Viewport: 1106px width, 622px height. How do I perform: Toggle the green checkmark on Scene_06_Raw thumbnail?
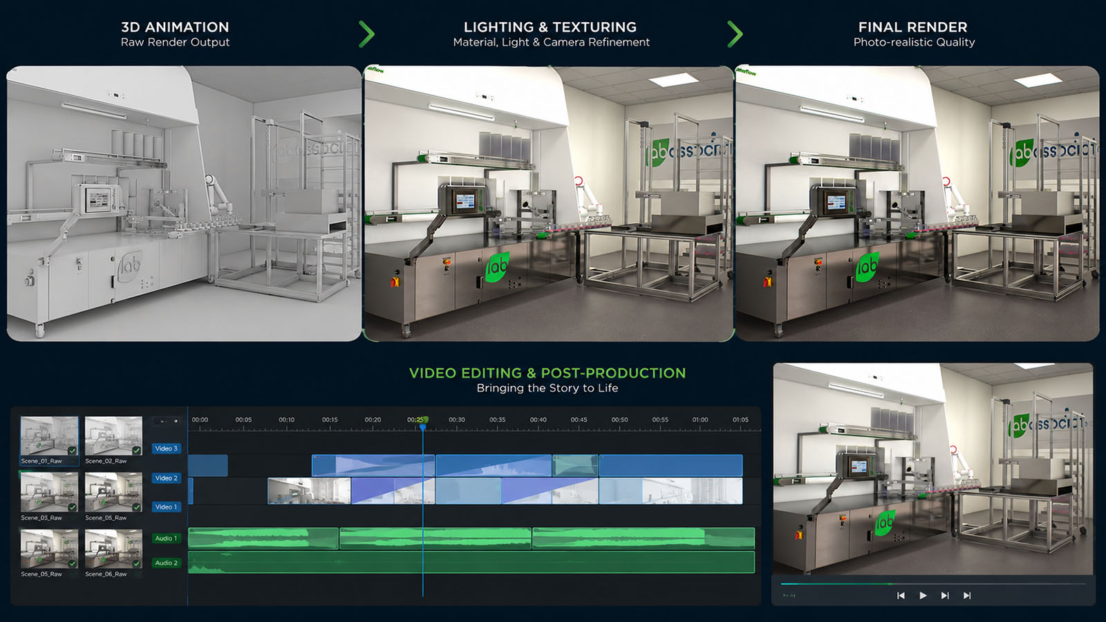point(137,563)
